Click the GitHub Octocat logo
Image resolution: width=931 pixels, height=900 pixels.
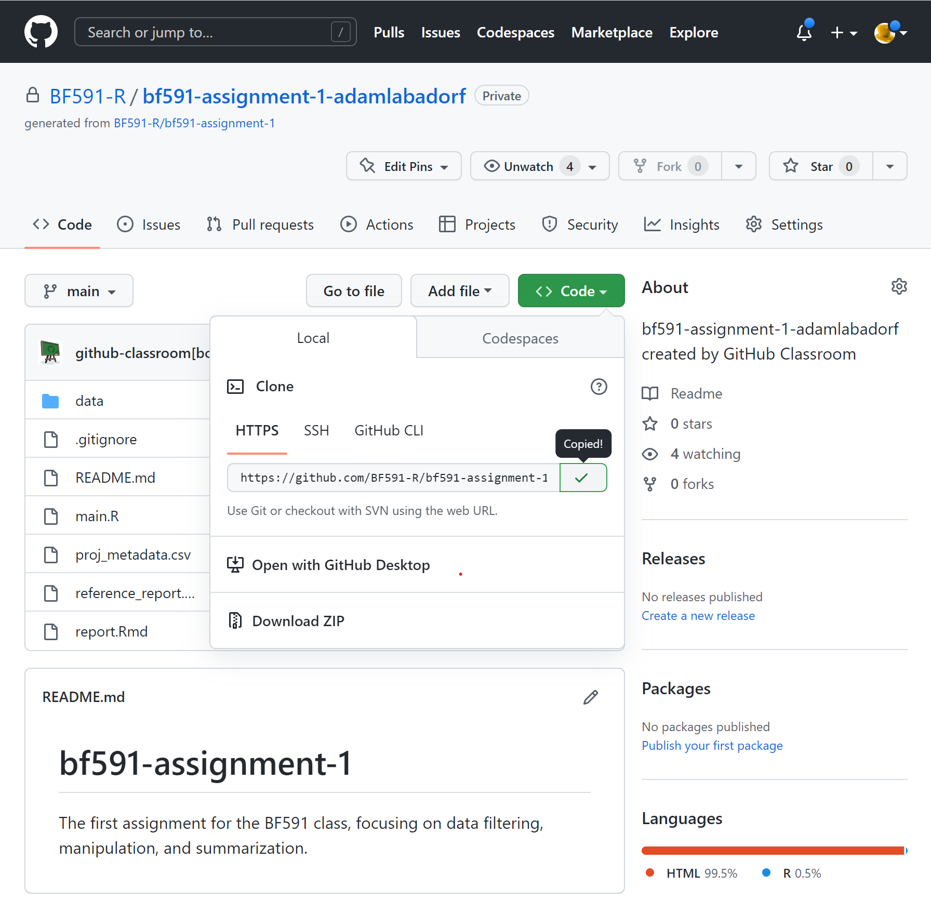[41, 32]
